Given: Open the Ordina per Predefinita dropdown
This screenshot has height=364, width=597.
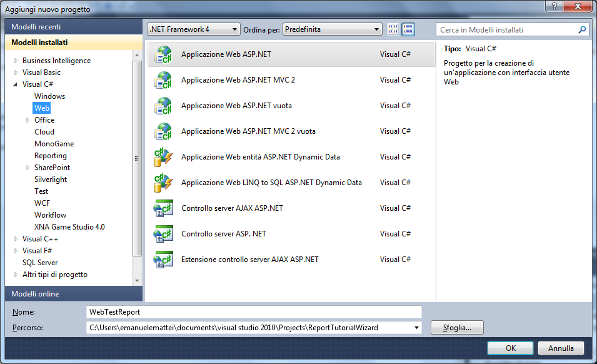Looking at the screenshot, I should pyautogui.click(x=333, y=29).
